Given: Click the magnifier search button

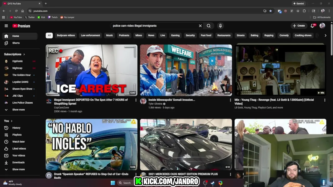Looking at the screenshot, I should click(209, 26).
